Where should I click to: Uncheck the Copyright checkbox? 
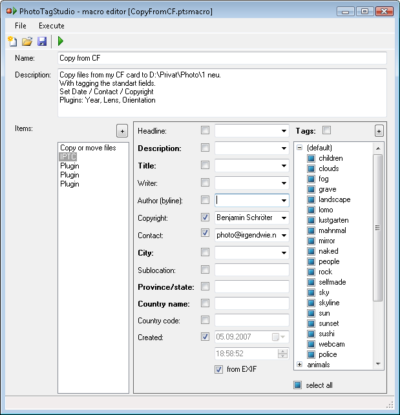pyautogui.click(x=205, y=218)
